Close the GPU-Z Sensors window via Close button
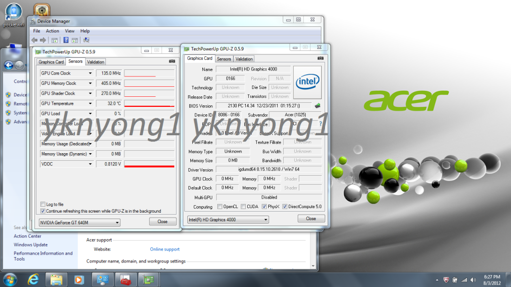 pyautogui.click(x=163, y=222)
